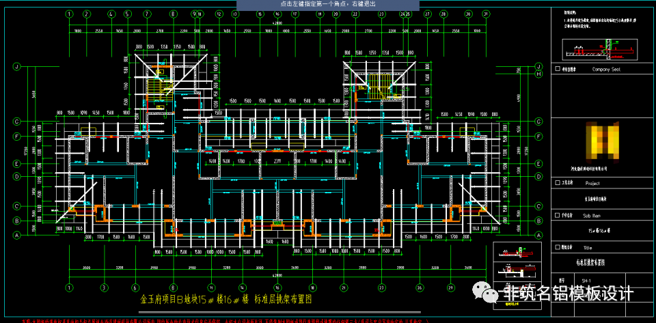Click the Title label in title block
The width and height of the screenshot is (656, 323).
(x=588, y=247)
